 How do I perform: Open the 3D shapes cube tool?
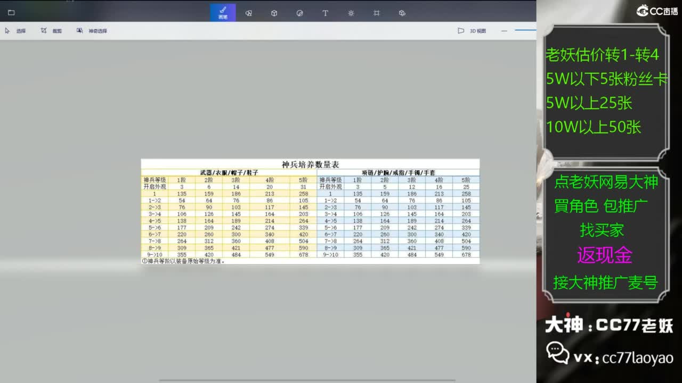coord(274,13)
